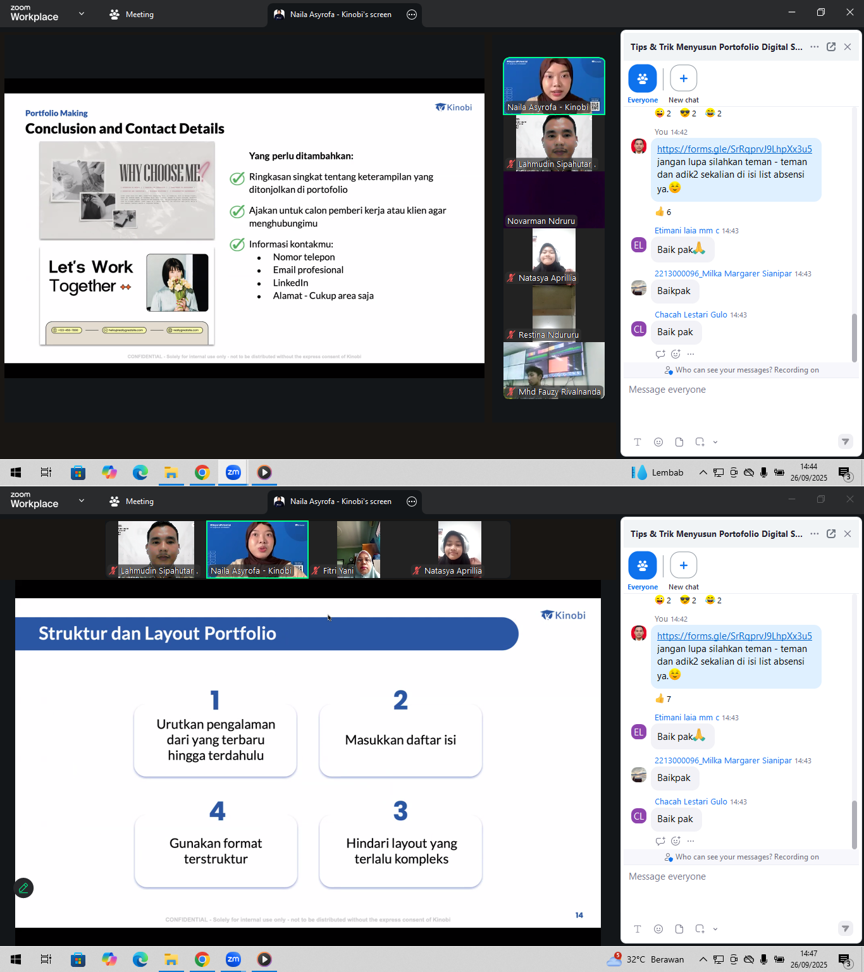
Task: Open Google Chrome in taskbar showing 32°C Berawan
Action: [202, 959]
